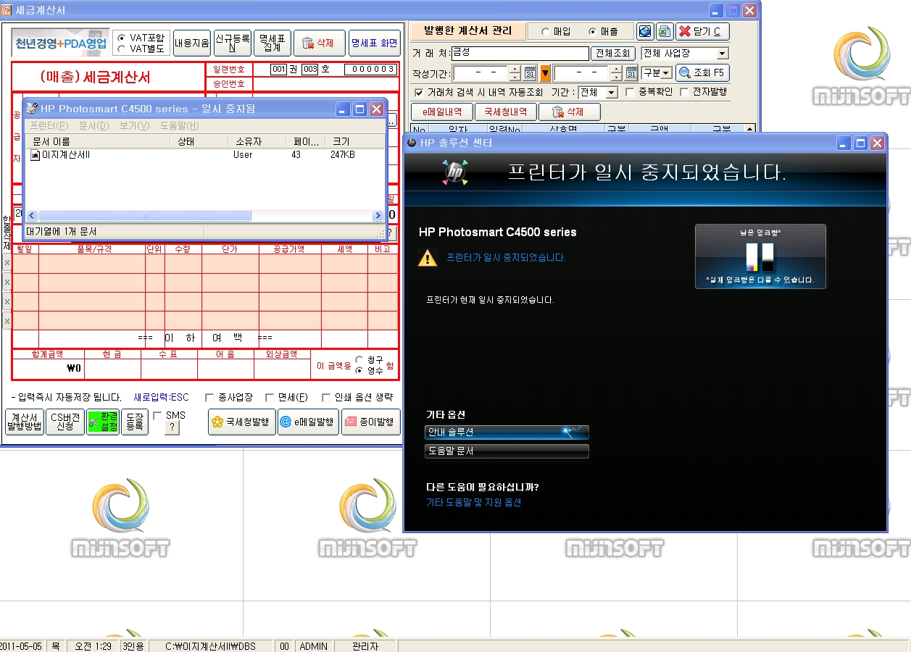The height and width of the screenshot is (652, 911).
Task: Select 영수 radio button
Action: click(x=359, y=370)
